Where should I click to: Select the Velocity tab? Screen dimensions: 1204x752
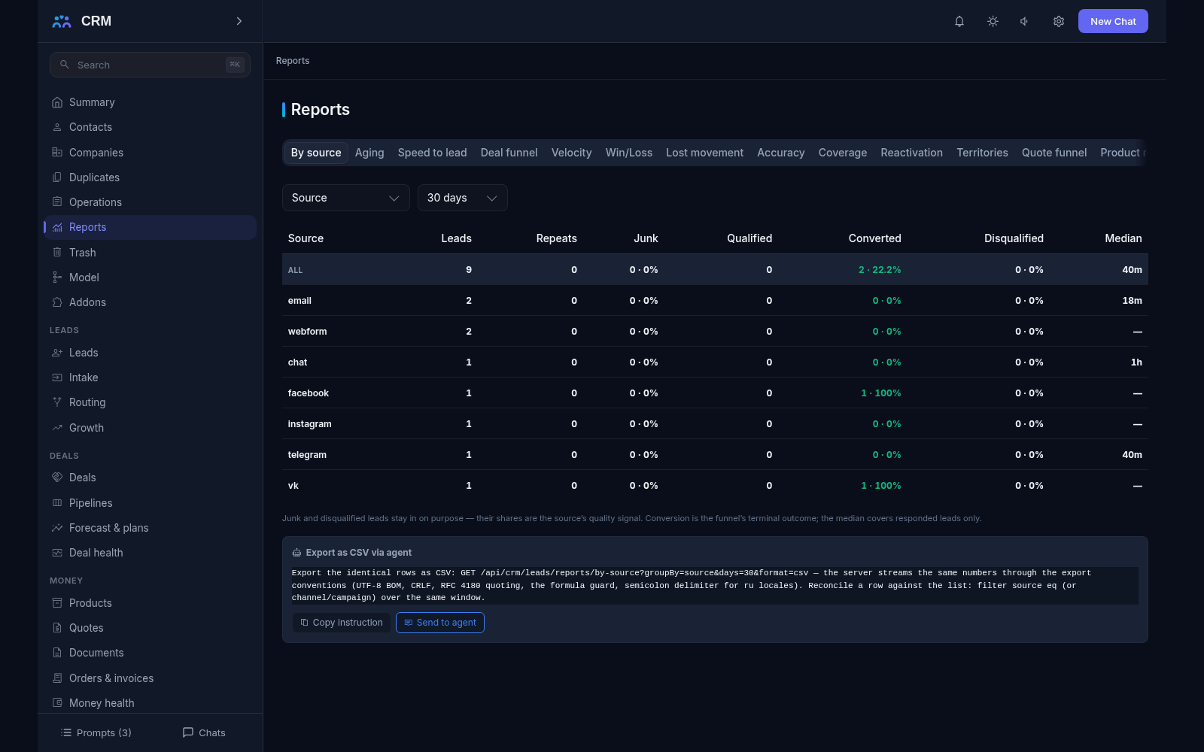click(x=571, y=153)
